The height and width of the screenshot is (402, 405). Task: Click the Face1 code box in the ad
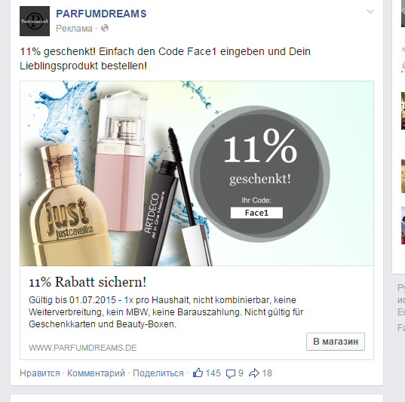click(256, 213)
